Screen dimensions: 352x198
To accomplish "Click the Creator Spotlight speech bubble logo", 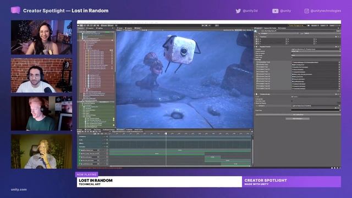I will [15, 10].
